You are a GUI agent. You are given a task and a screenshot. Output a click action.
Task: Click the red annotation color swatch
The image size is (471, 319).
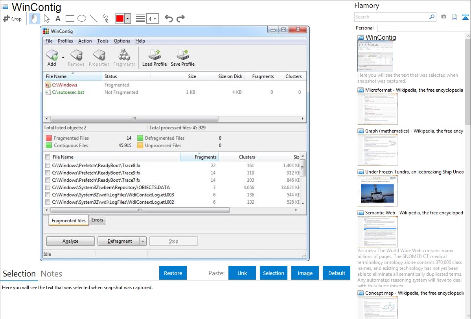120,18
